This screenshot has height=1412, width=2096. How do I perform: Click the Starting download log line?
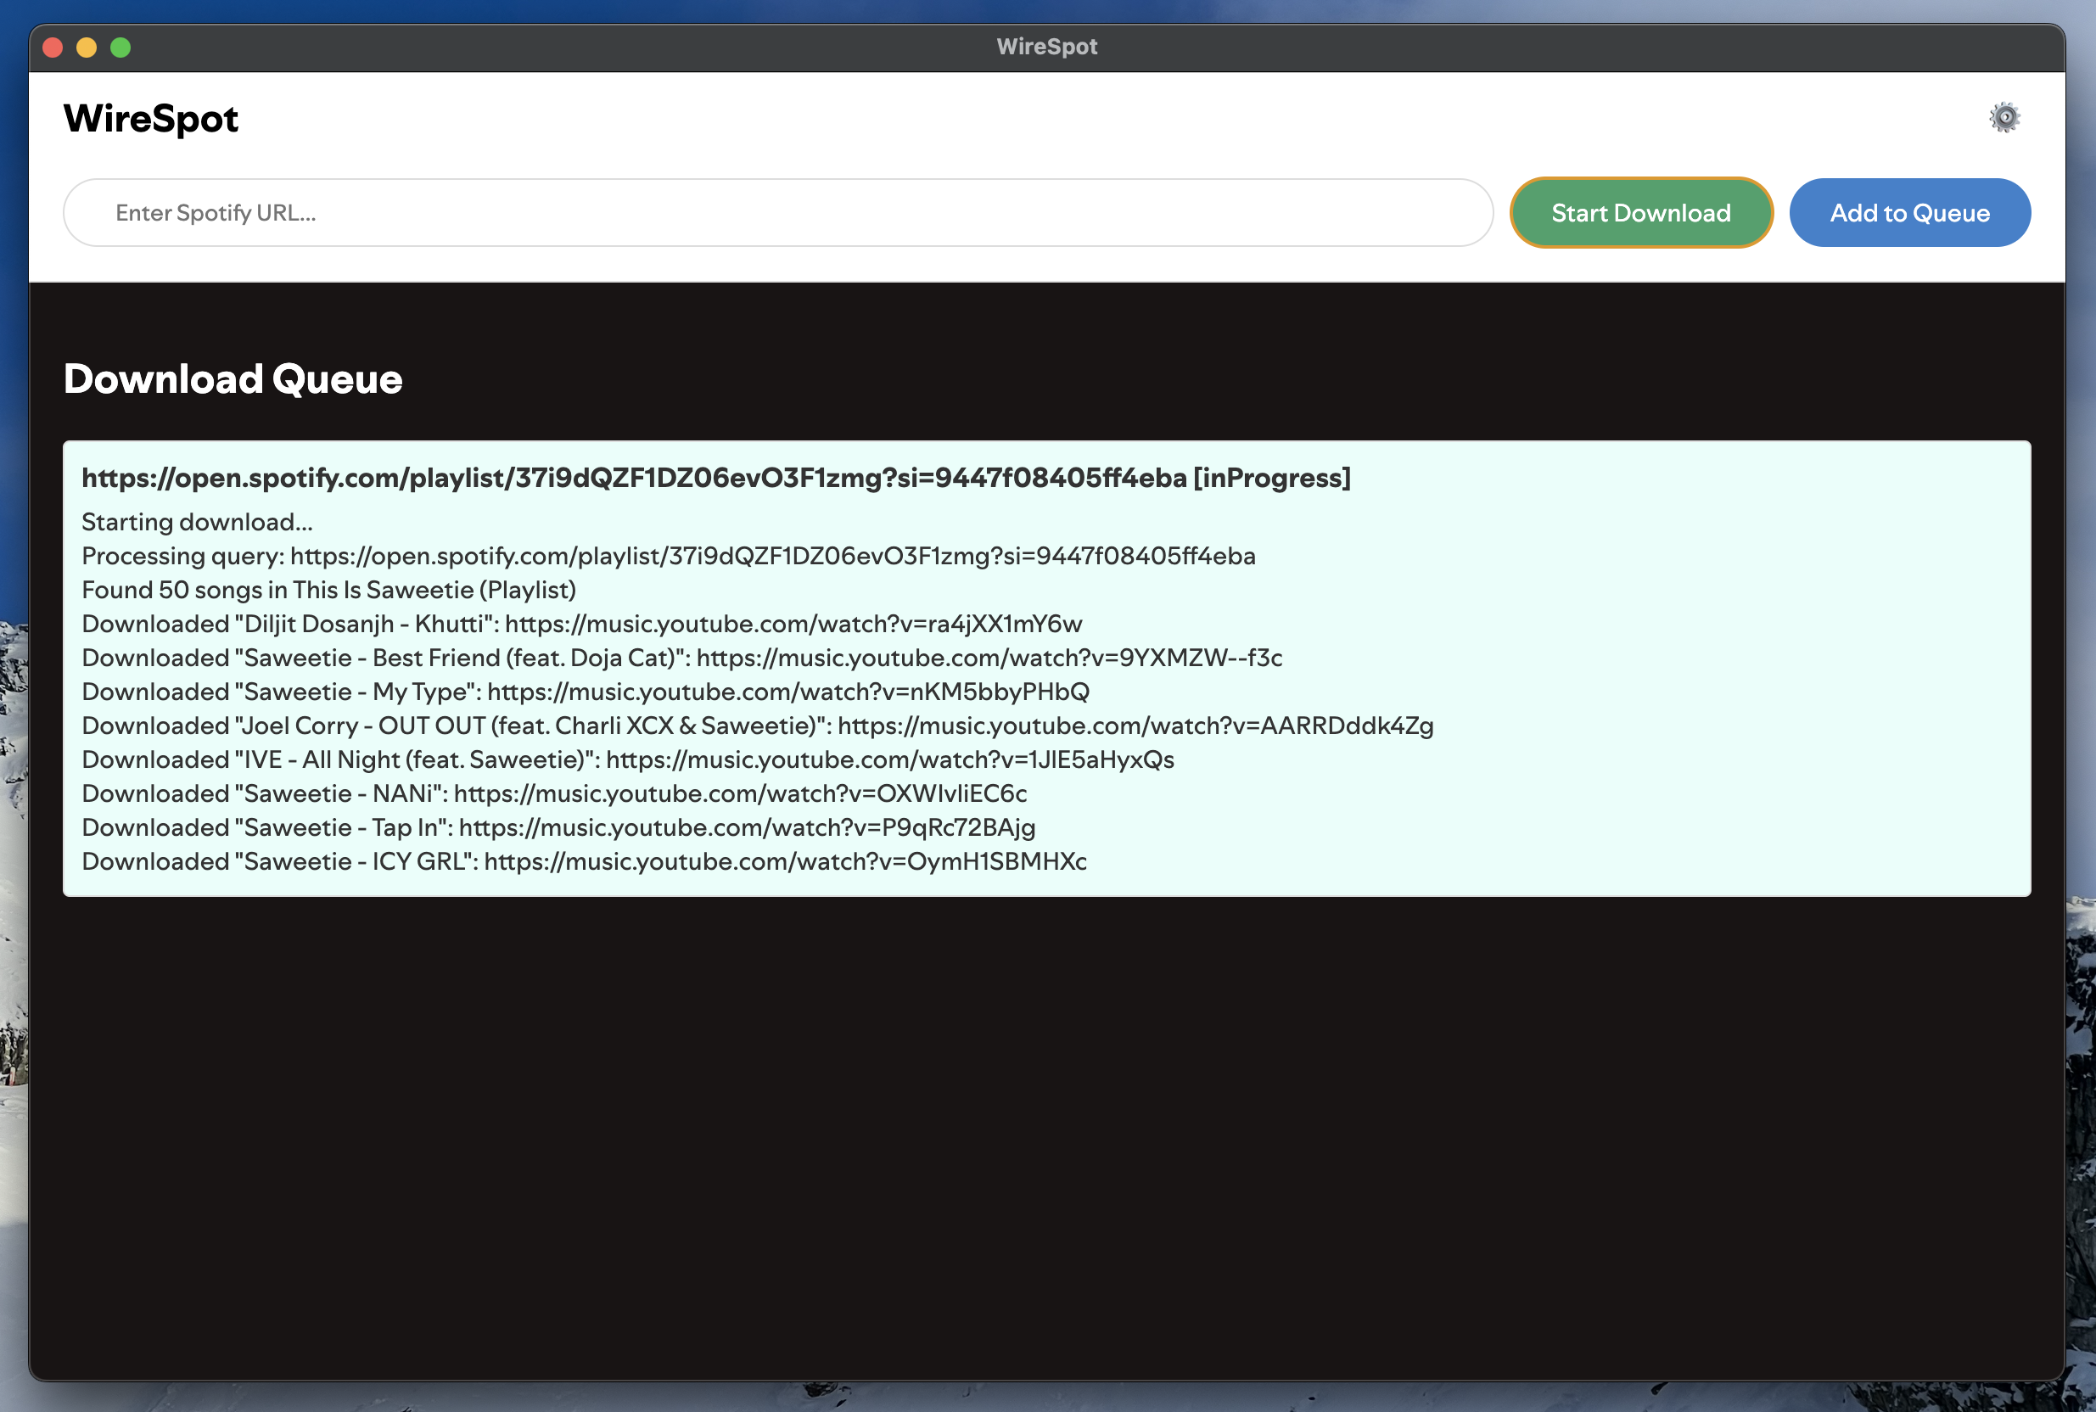tap(197, 523)
